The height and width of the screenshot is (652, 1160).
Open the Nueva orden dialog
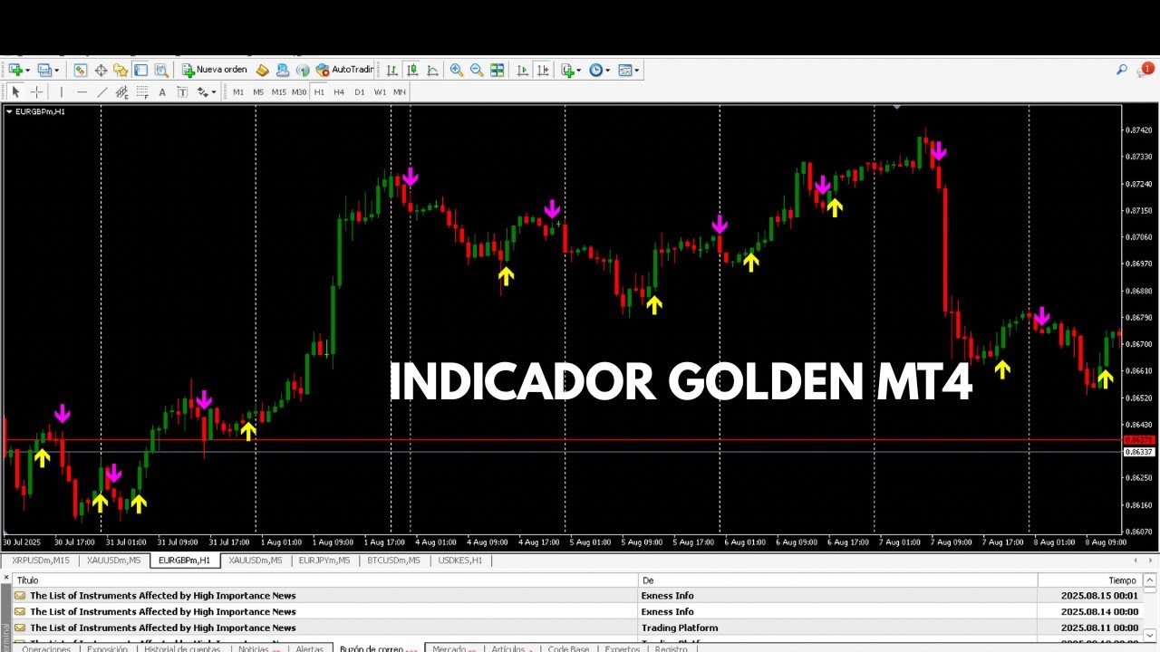tap(214, 70)
